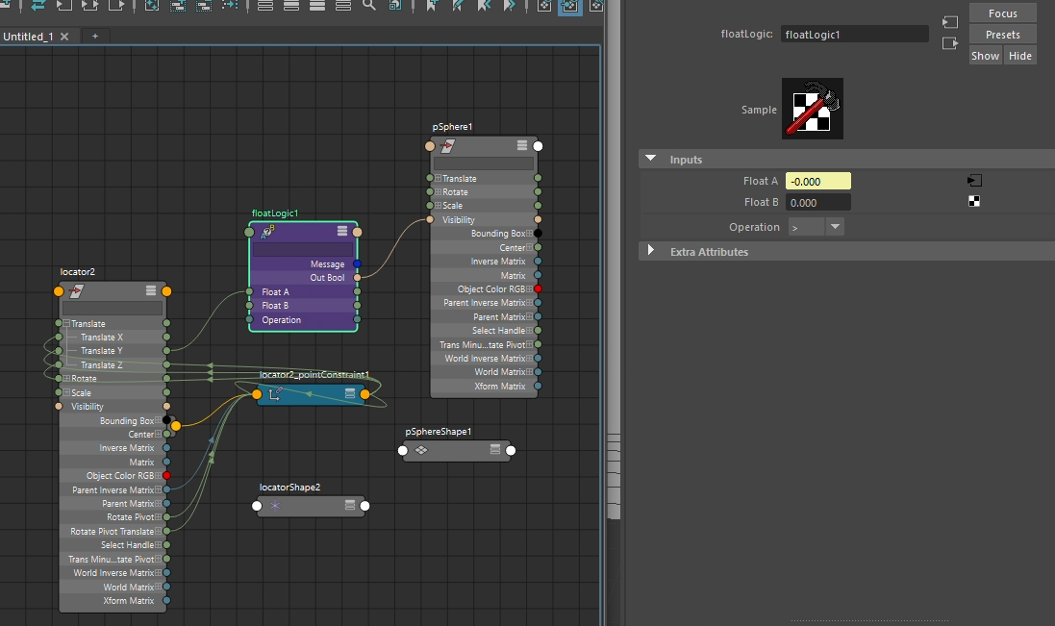Click the Hide button

[1020, 56]
